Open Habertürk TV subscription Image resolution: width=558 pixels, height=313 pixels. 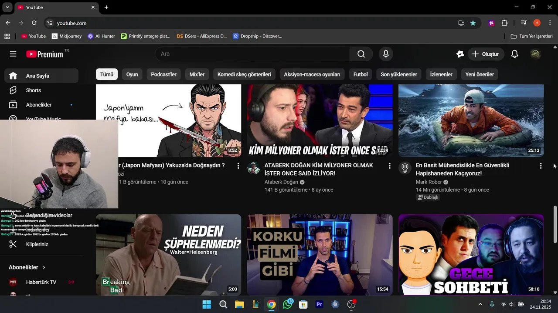tap(41, 282)
